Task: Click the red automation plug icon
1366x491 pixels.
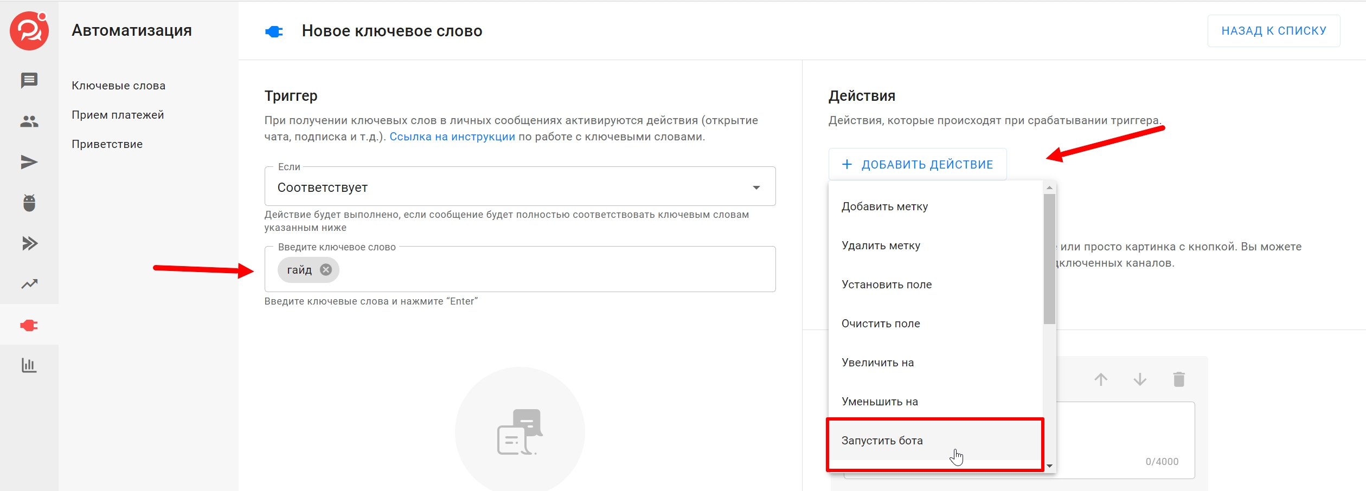Action: [x=29, y=325]
